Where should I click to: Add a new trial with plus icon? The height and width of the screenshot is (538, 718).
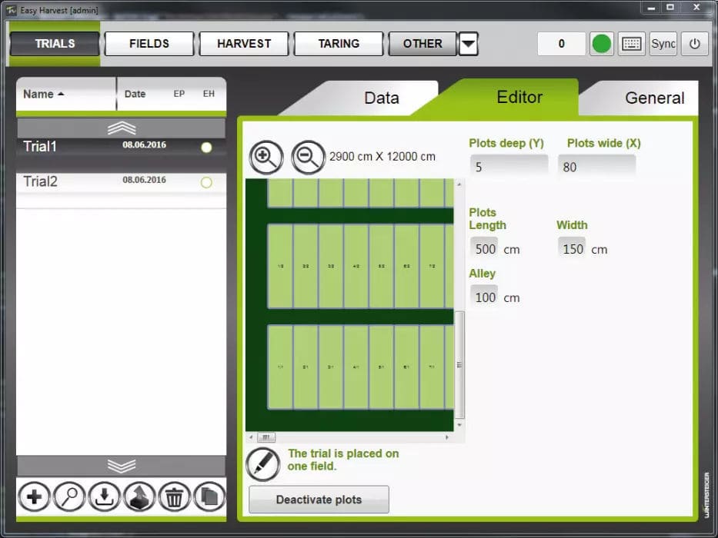[33, 497]
